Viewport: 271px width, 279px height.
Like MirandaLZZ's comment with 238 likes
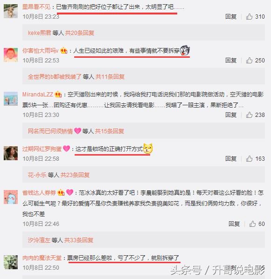(249, 115)
